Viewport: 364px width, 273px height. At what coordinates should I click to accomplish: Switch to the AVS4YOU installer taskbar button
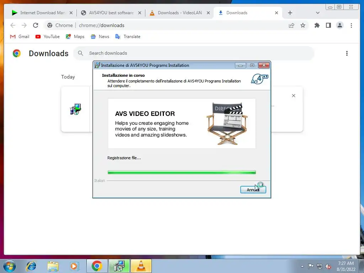tap(119, 266)
